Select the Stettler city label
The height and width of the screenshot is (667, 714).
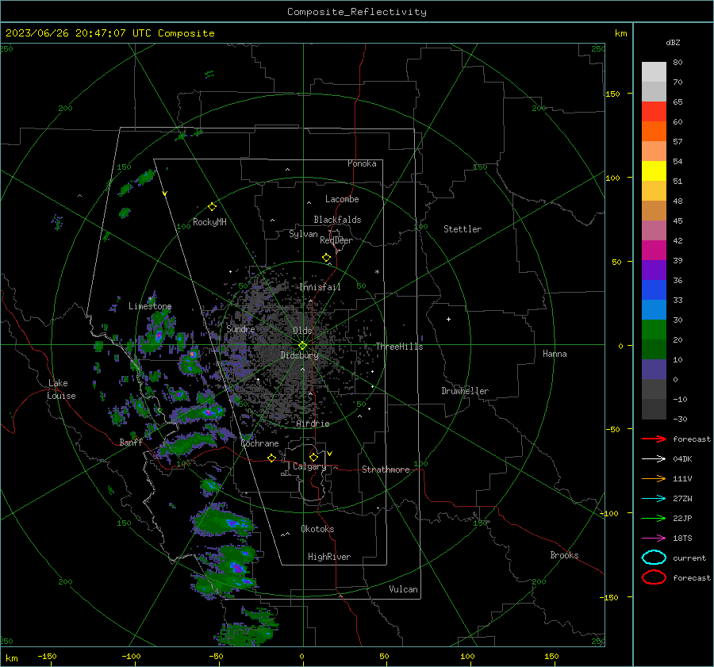[463, 229]
